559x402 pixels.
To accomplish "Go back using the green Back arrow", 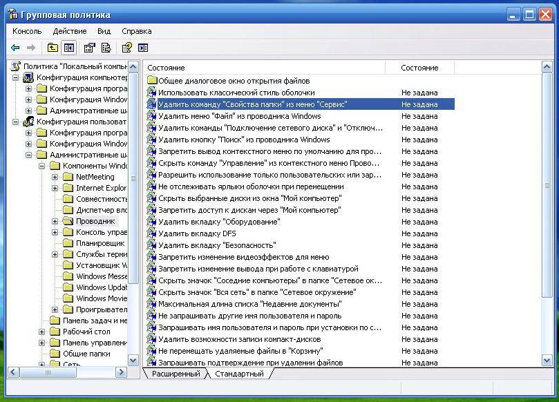I will [15, 48].
